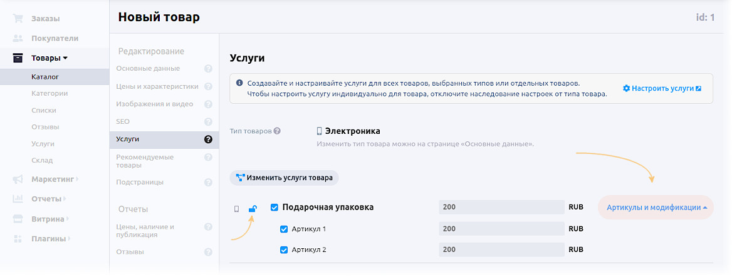Click the help icon beside Тип товаров
The width and height of the screenshot is (732, 277).
click(x=277, y=131)
